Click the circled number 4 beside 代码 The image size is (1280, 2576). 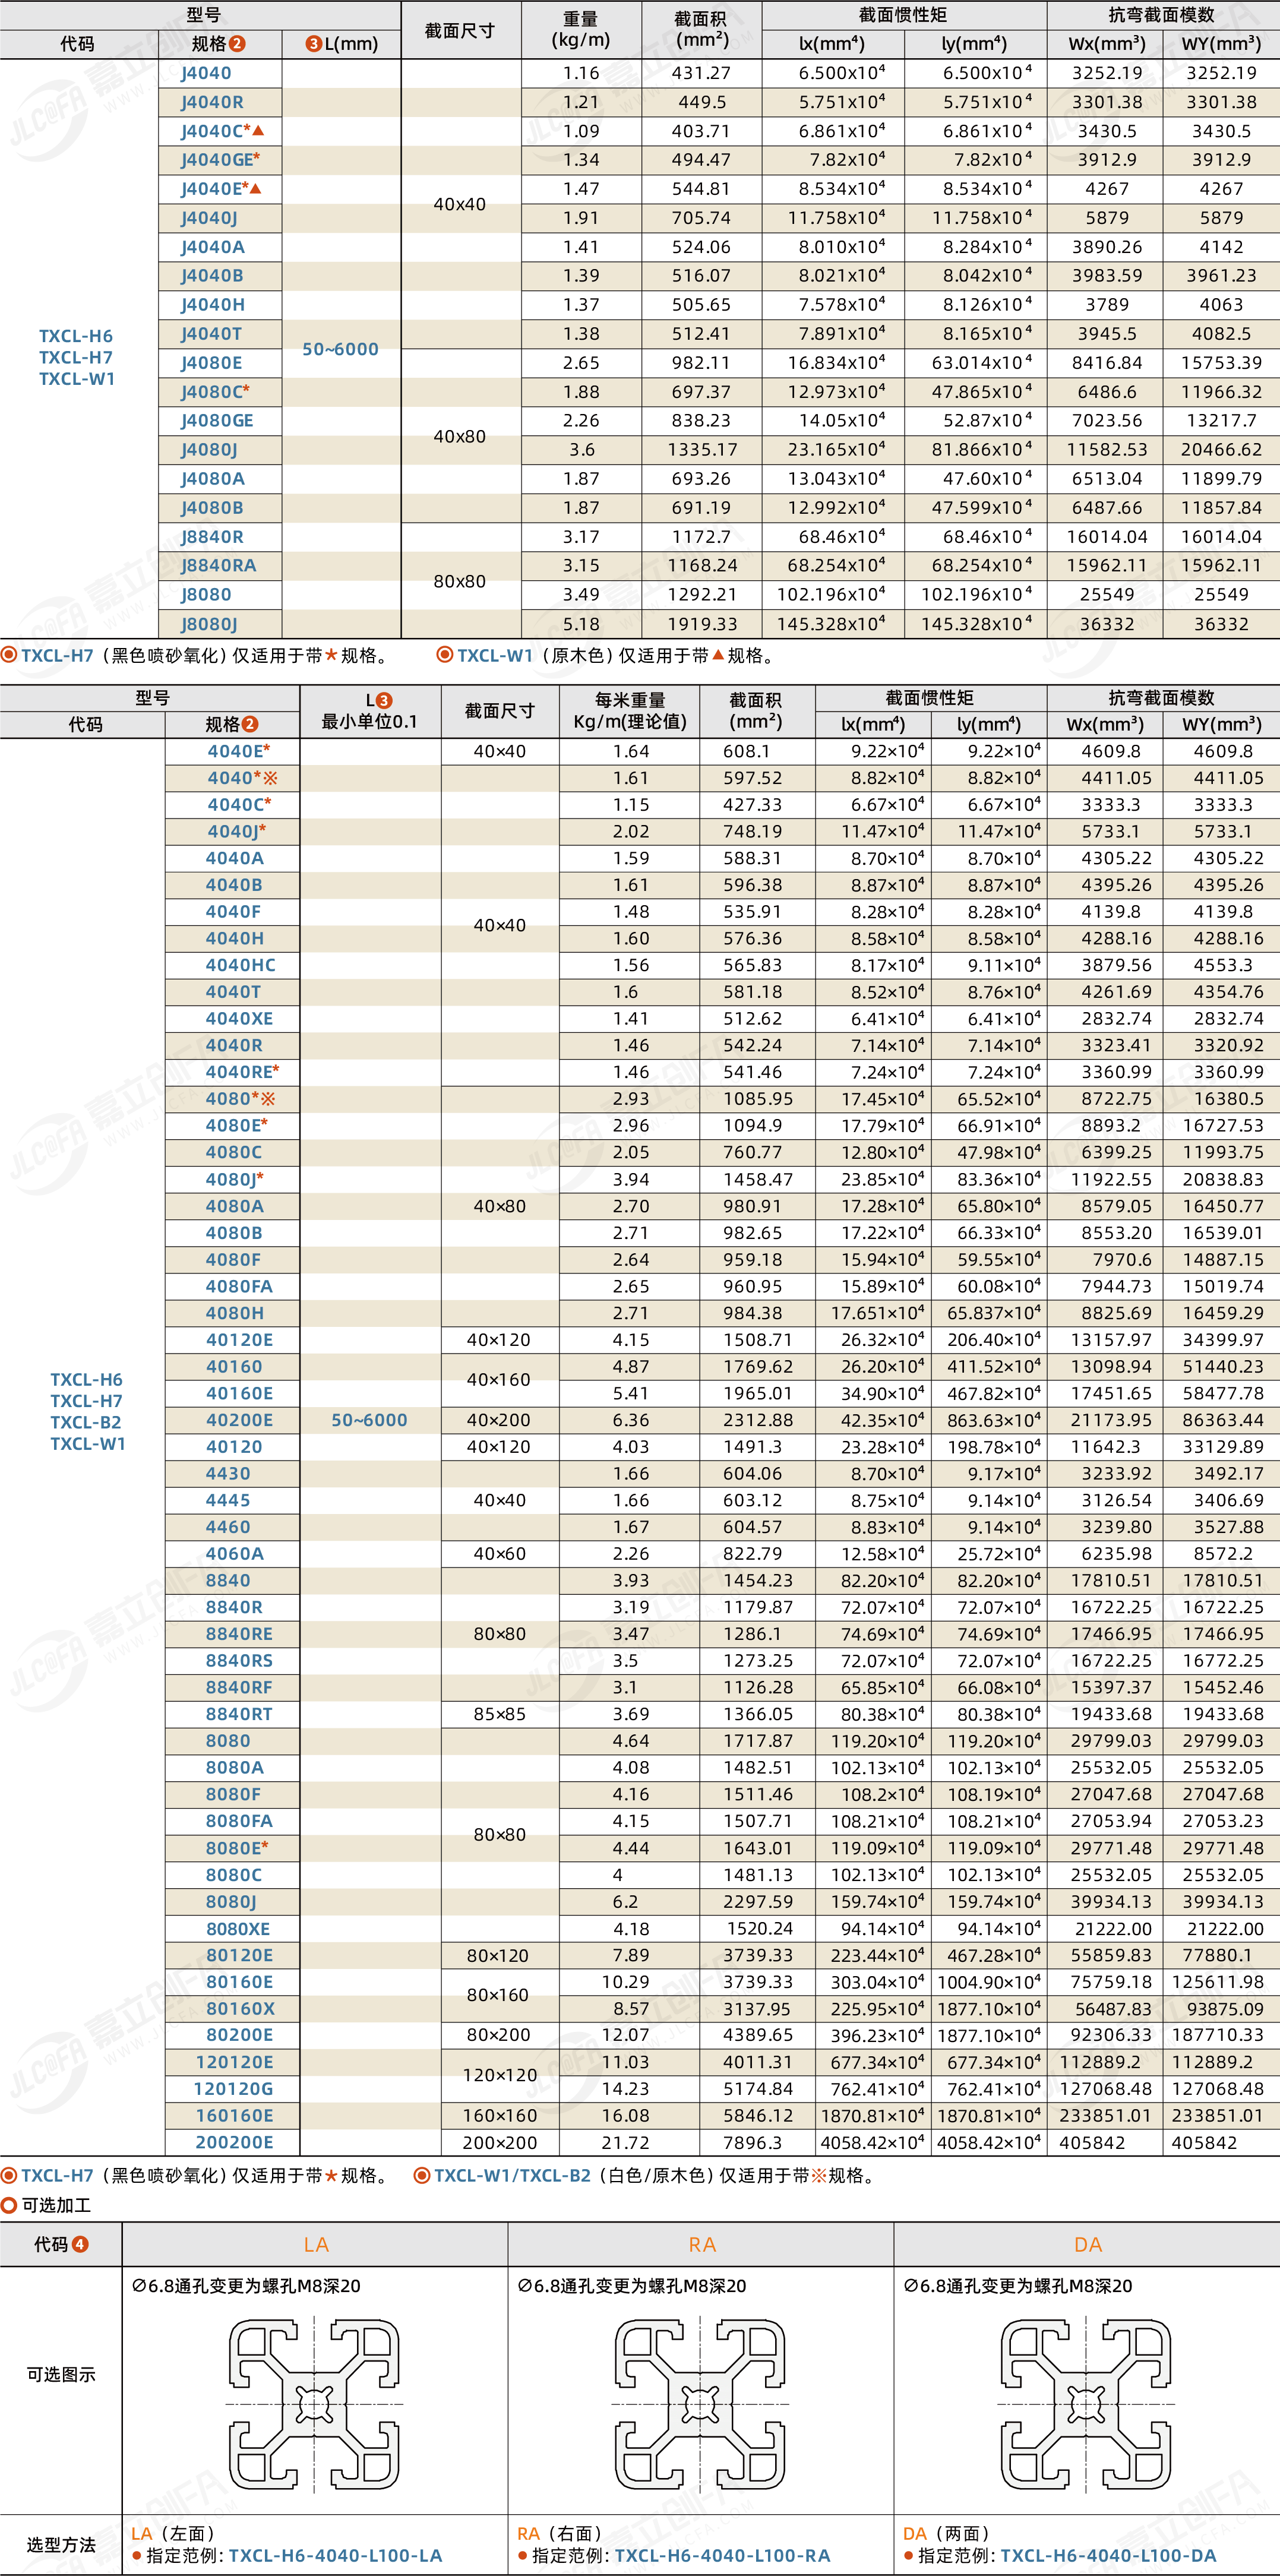[81, 2244]
